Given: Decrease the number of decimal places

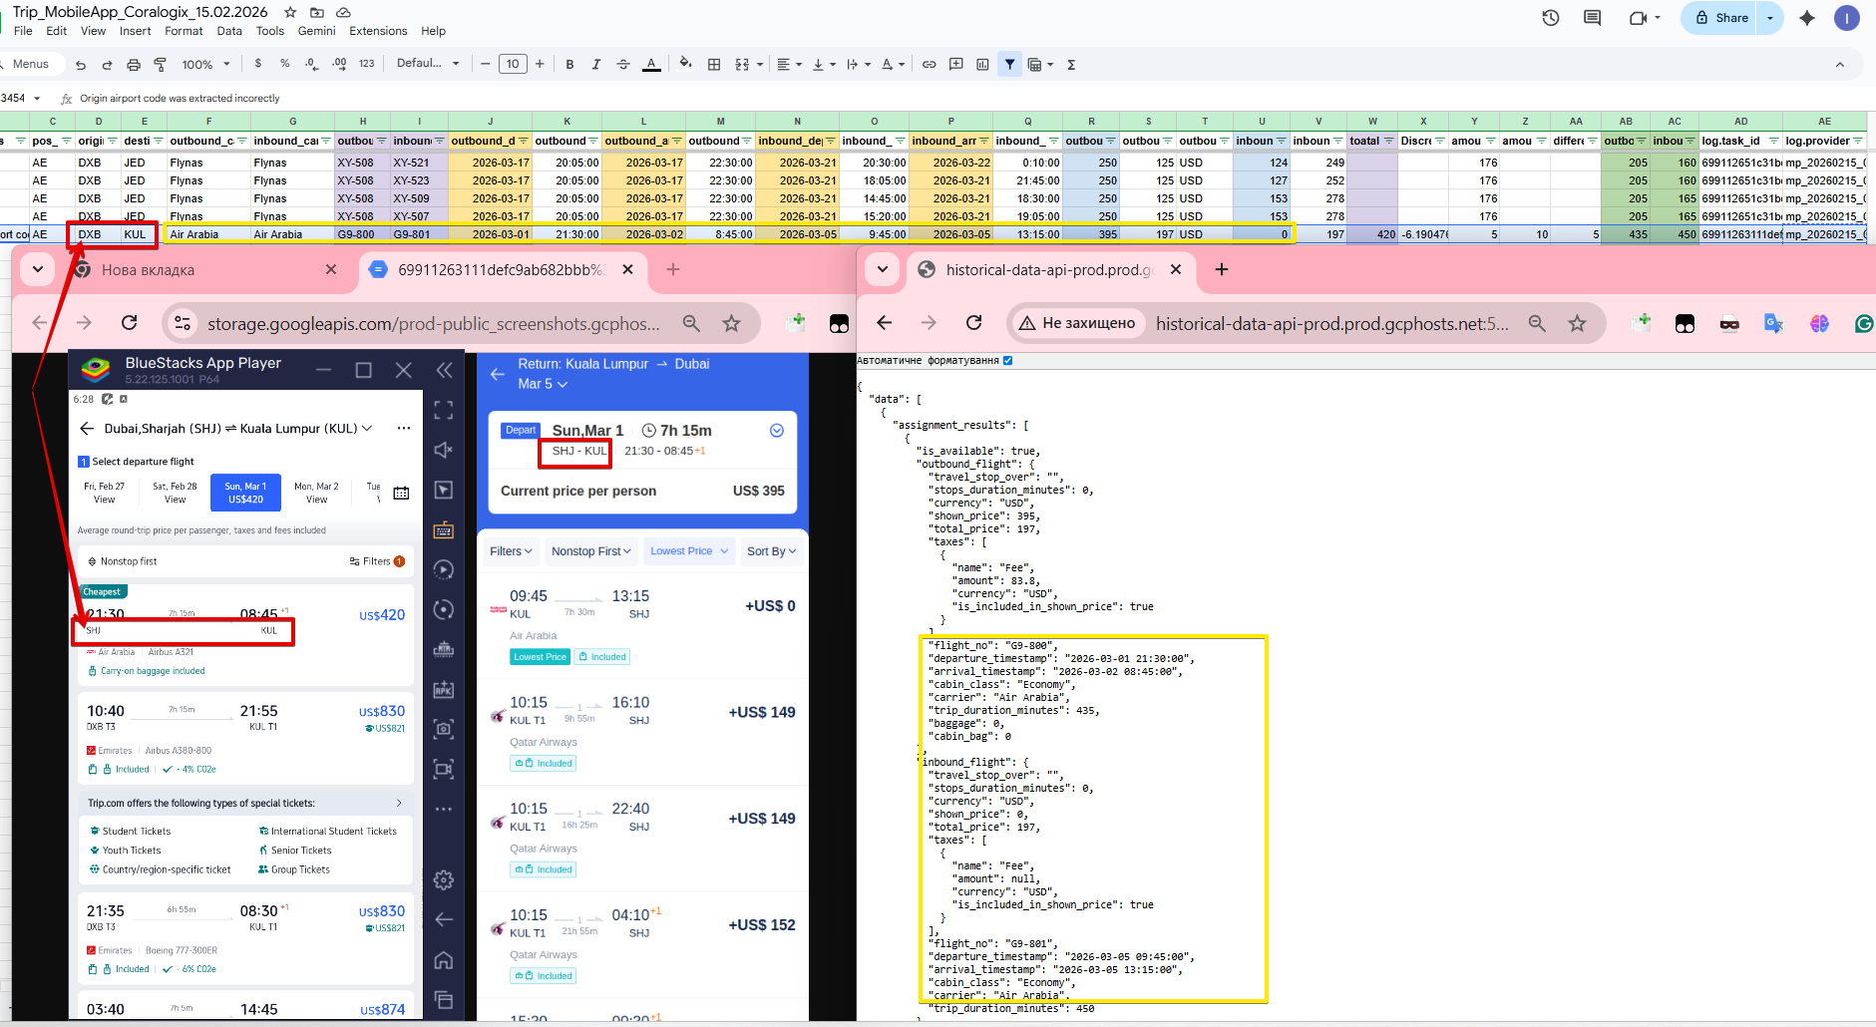Looking at the screenshot, I should coord(311,64).
